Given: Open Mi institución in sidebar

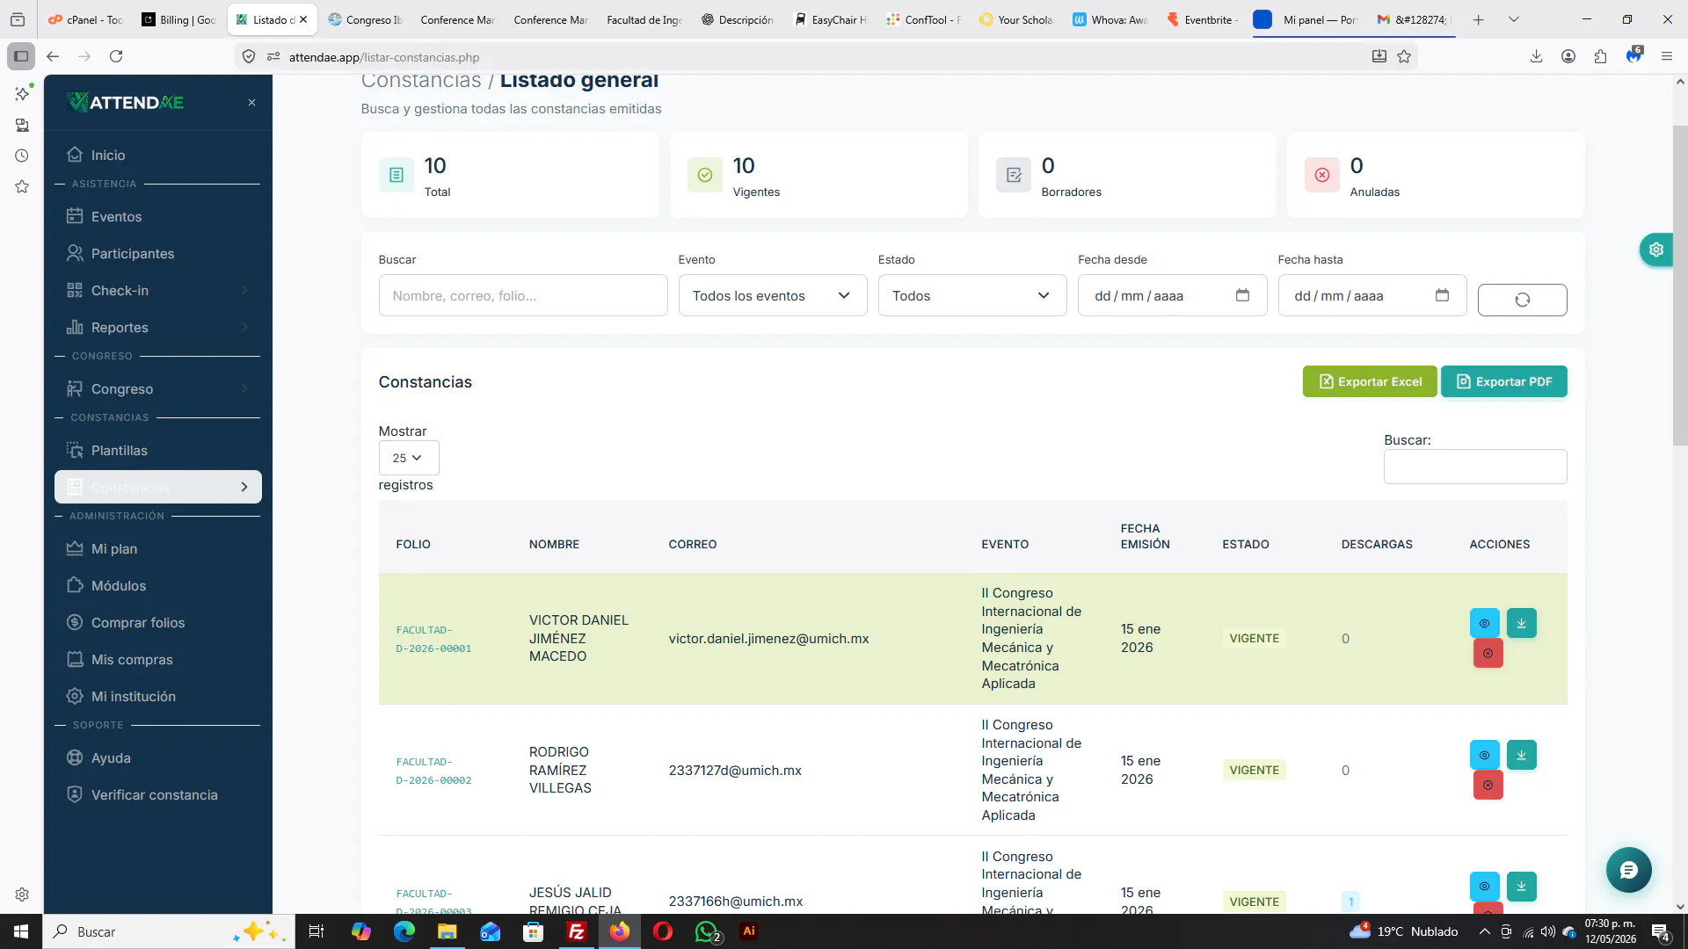Looking at the screenshot, I should (157, 697).
